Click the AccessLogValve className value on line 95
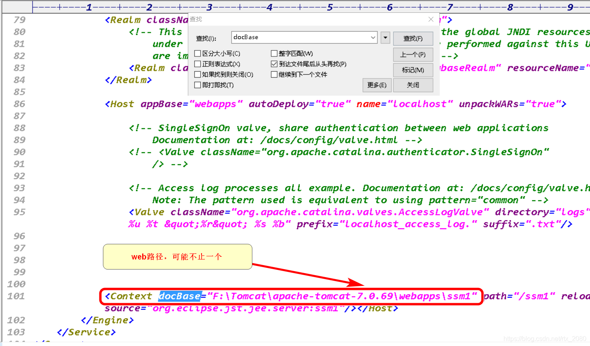The image size is (590, 346). coord(360,212)
